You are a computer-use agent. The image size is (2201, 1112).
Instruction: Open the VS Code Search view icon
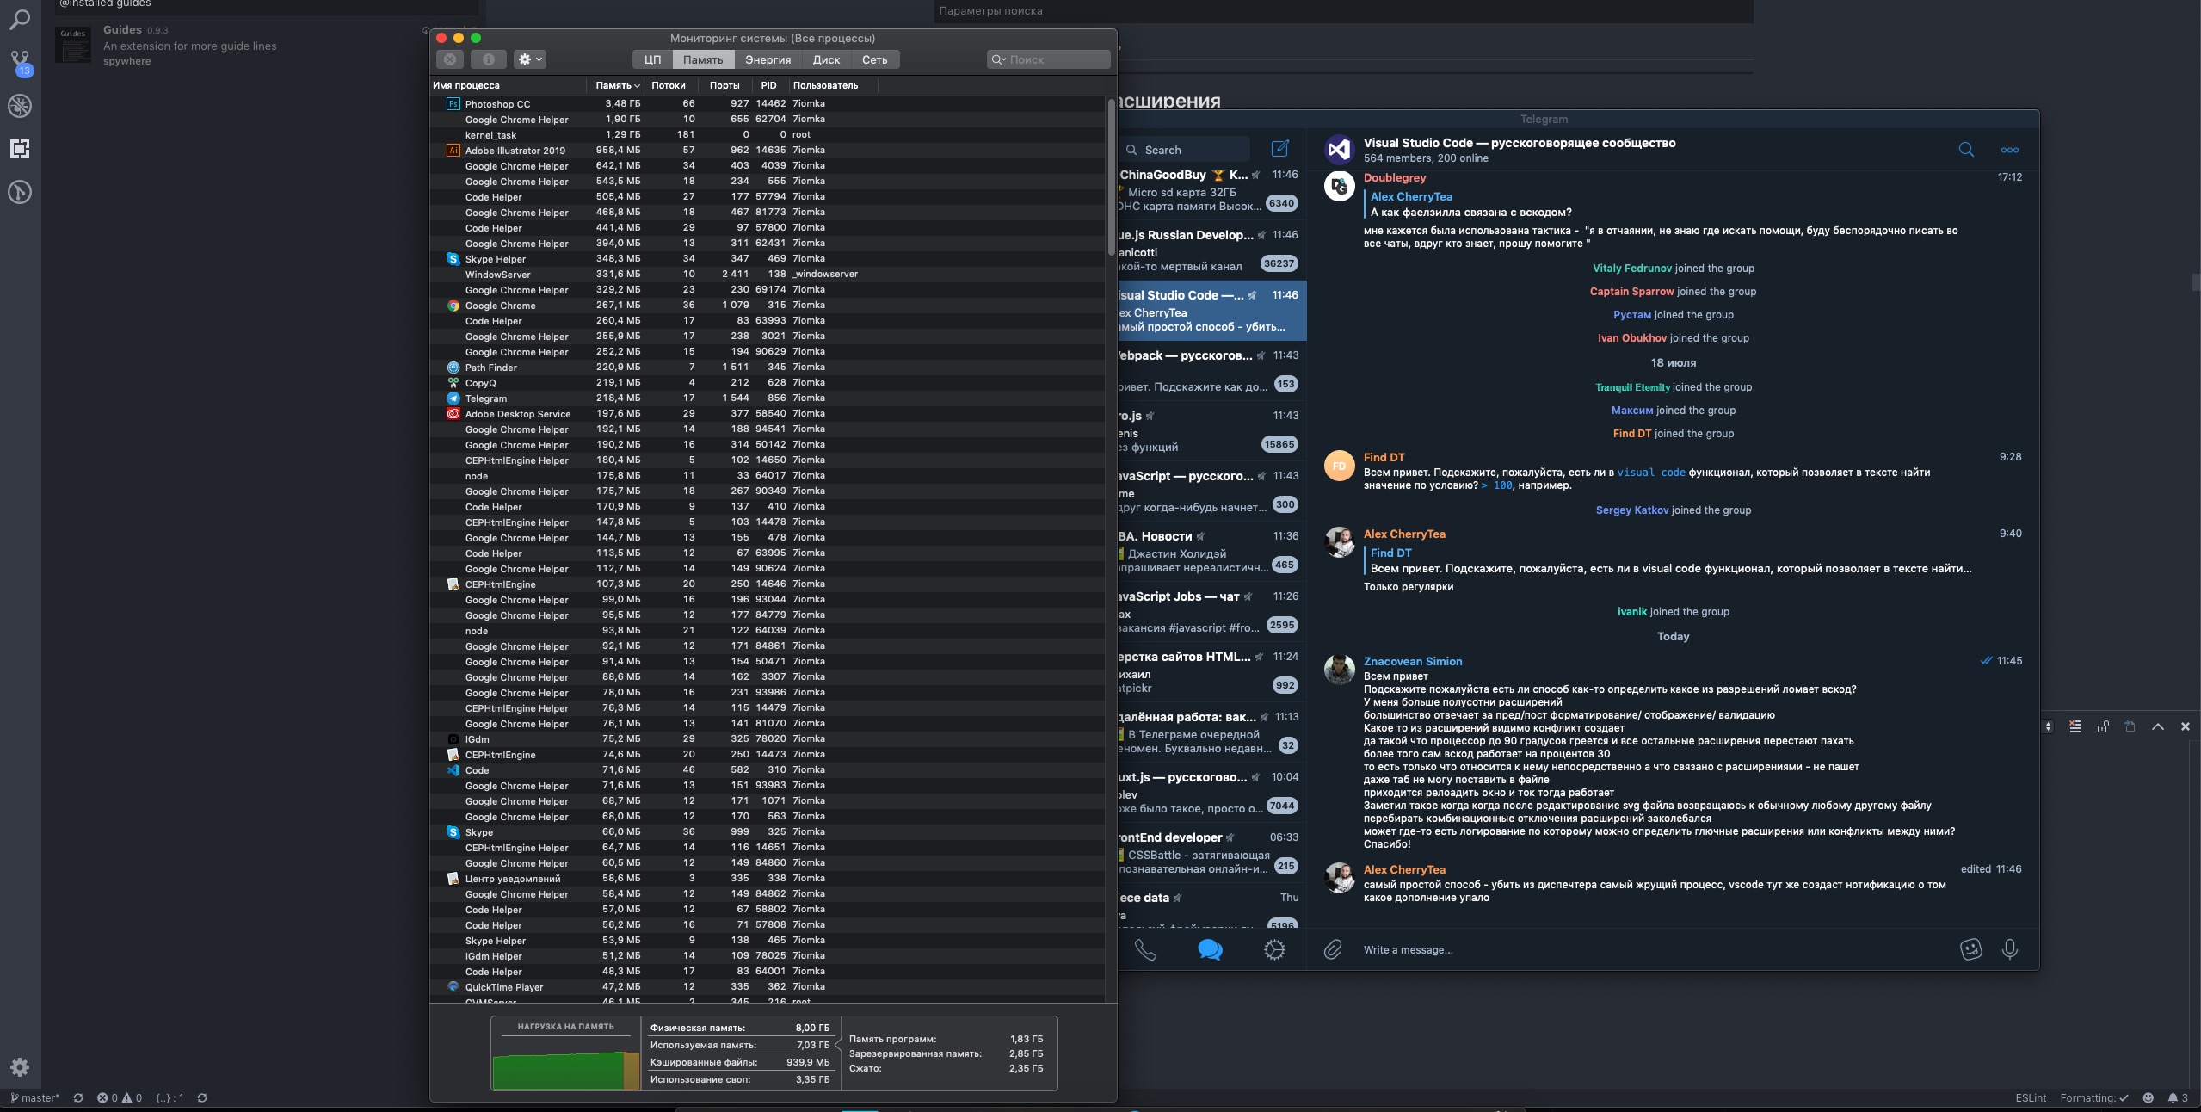[19, 19]
